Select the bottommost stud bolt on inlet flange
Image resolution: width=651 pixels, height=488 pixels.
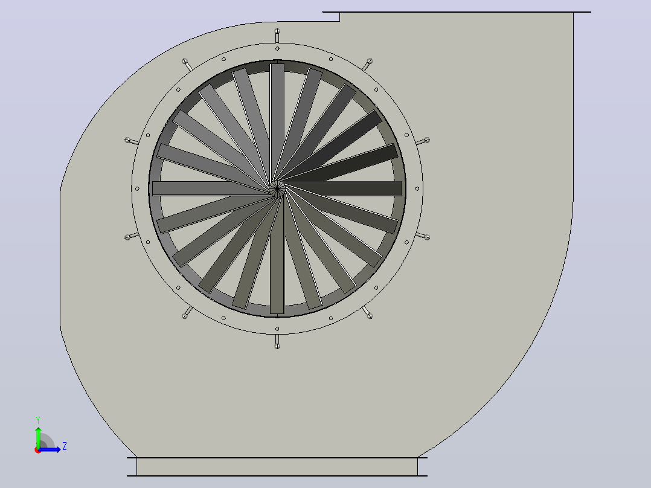pyautogui.click(x=277, y=342)
